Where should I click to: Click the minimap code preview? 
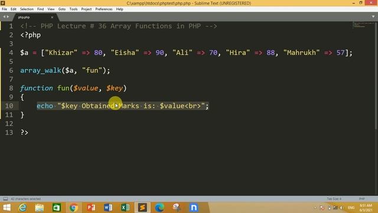[363, 25]
